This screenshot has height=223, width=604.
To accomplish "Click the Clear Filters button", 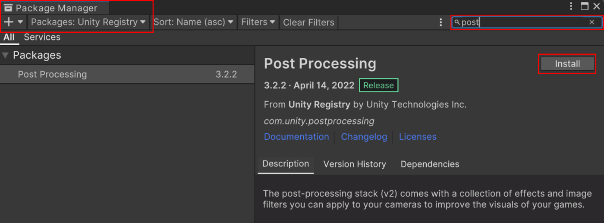I will 308,22.
